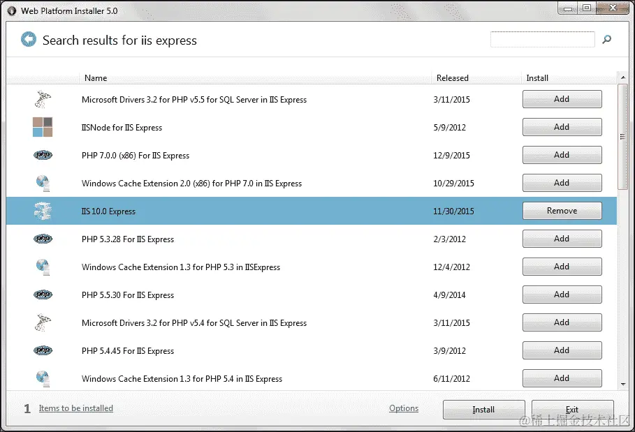Add PHP 7.0.0 (x86) For IIS Express
Image resolution: width=635 pixels, height=432 pixels.
point(562,155)
